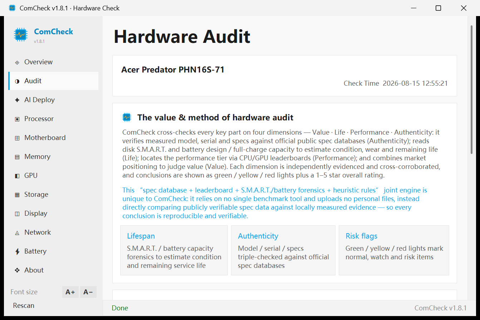Click the Check Time value 2026-08-15 12:55:21
Viewport: 480px width, 320px height.
415,84
